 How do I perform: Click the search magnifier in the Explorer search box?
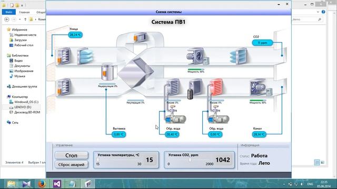[320, 19]
